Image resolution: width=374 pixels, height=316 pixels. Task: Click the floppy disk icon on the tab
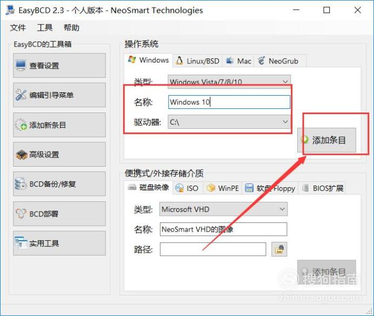(249, 188)
